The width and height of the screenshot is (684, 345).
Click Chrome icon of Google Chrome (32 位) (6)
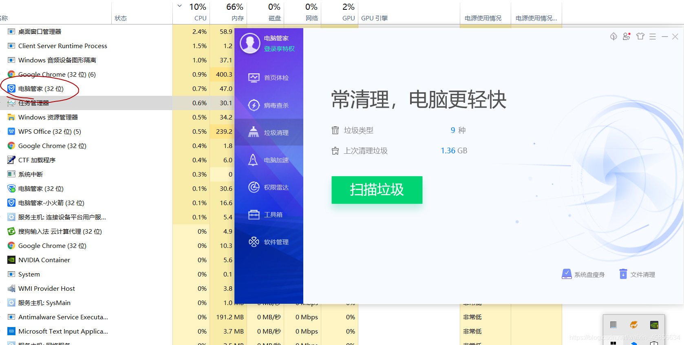click(x=11, y=74)
